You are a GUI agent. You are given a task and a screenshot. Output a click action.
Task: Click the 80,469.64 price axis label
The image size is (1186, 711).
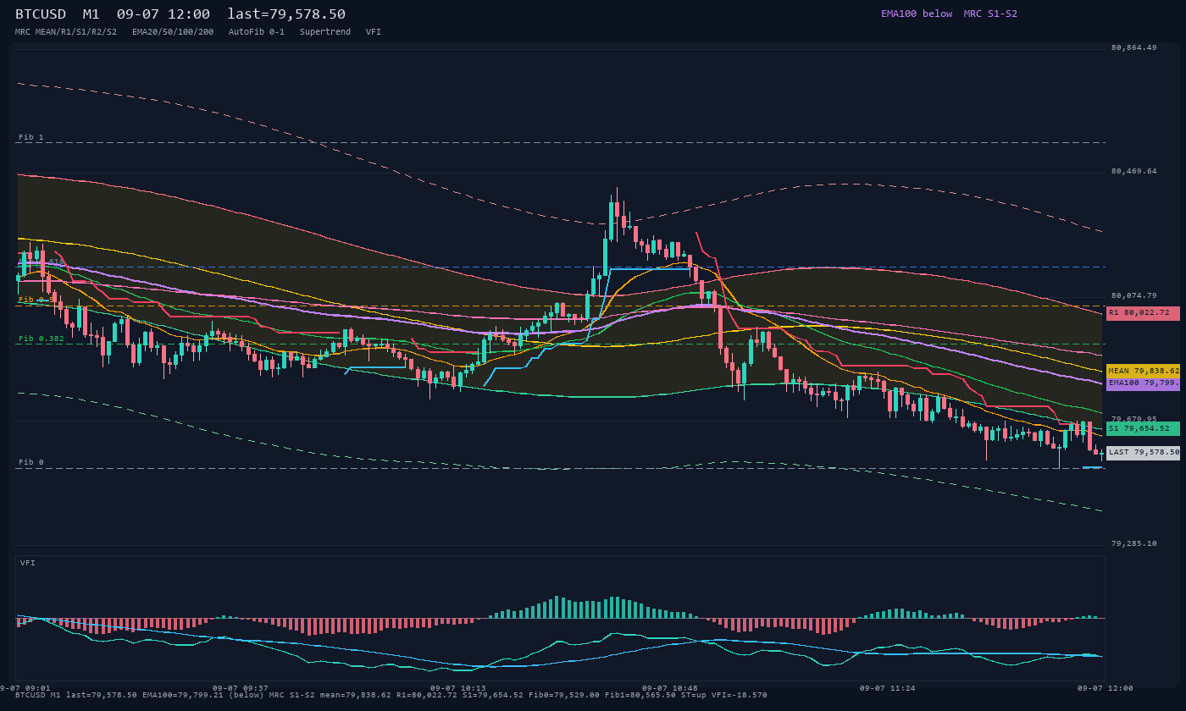(1133, 171)
